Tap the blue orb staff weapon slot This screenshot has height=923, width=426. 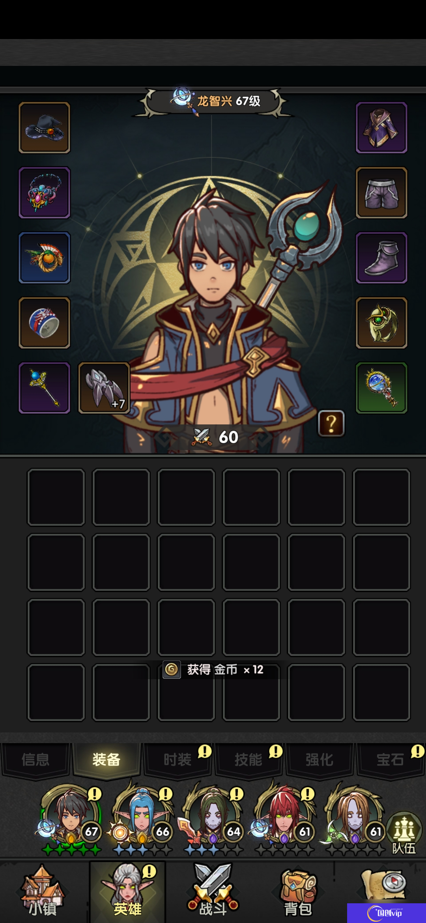(45, 388)
